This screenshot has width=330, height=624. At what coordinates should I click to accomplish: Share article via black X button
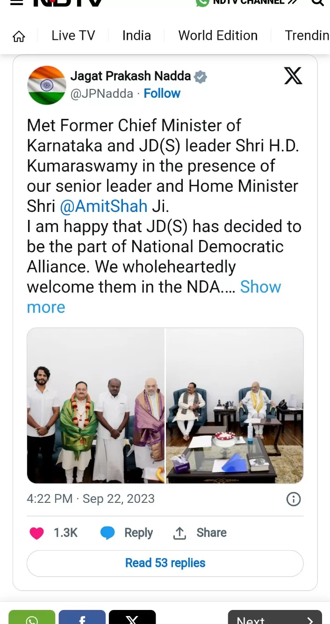132,617
